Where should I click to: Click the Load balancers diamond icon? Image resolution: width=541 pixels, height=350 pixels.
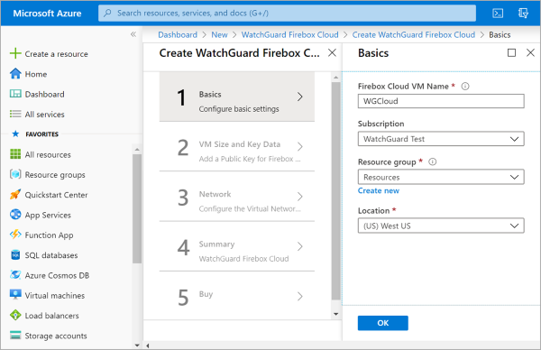tap(15, 315)
